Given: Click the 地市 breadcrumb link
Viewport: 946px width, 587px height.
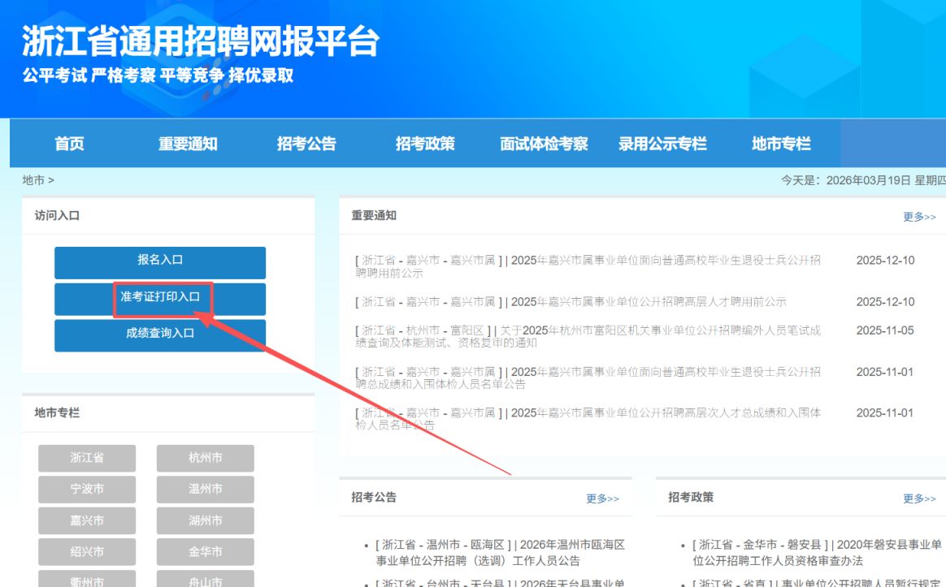Looking at the screenshot, I should [x=33, y=179].
